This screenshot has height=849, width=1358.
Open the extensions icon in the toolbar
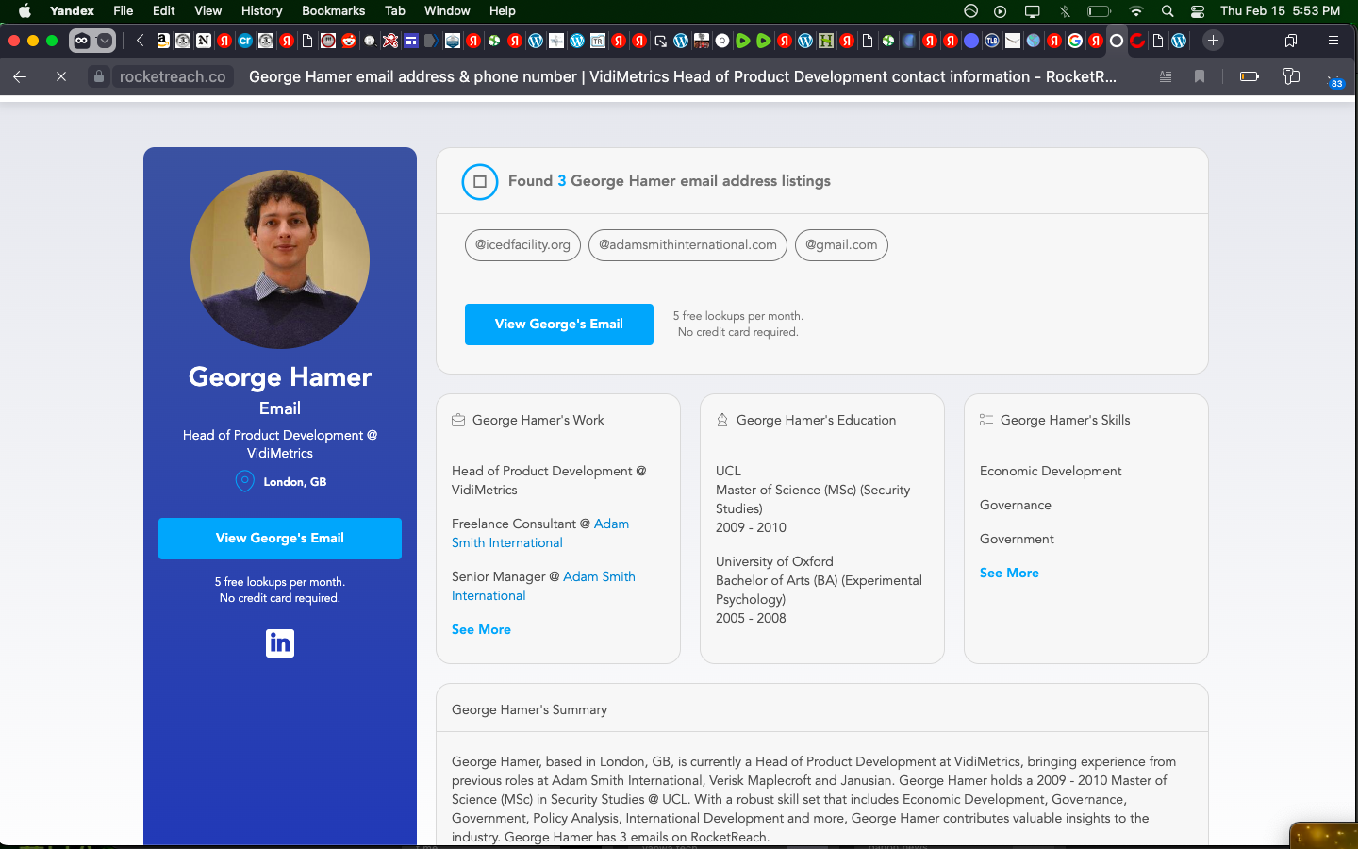(x=1292, y=76)
